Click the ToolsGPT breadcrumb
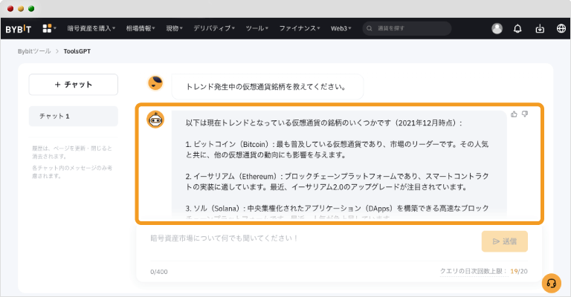 [x=77, y=51]
